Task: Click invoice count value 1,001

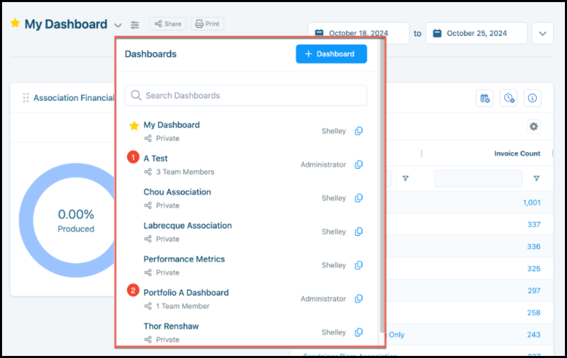Action: [532, 202]
